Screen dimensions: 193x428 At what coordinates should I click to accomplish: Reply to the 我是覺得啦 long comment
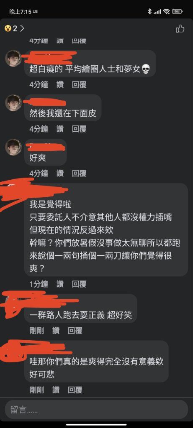[79, 284]
